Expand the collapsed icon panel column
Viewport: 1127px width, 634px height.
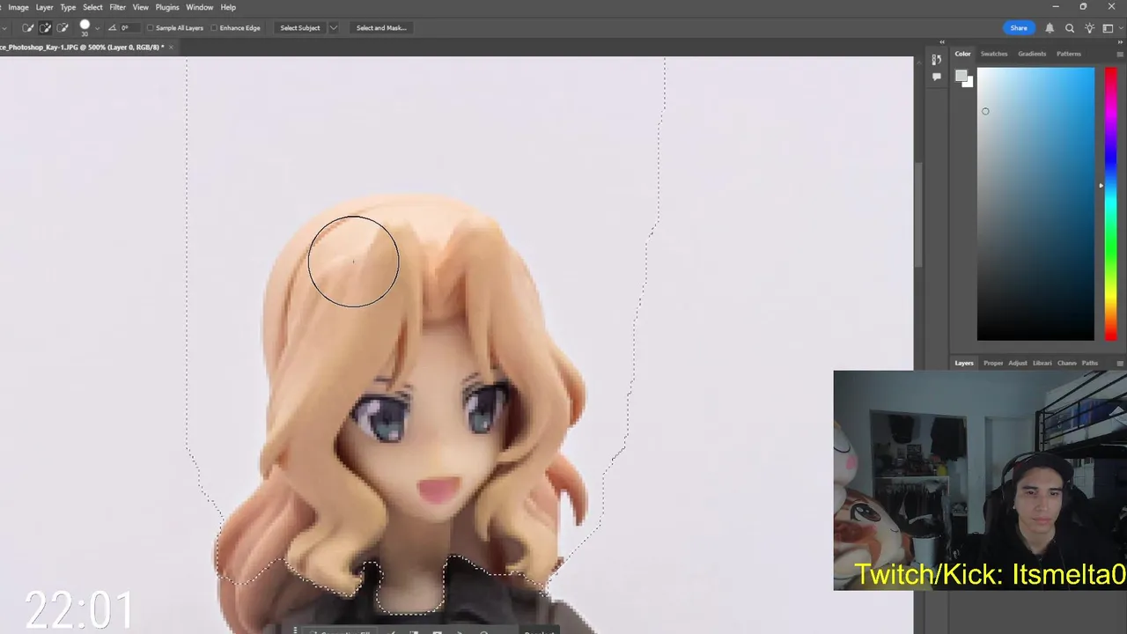pyautogui.click(x=941, y=42)
